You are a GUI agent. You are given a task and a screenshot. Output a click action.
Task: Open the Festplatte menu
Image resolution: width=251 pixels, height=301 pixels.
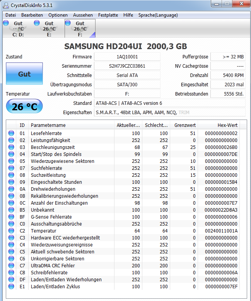[x=108, y=15]
